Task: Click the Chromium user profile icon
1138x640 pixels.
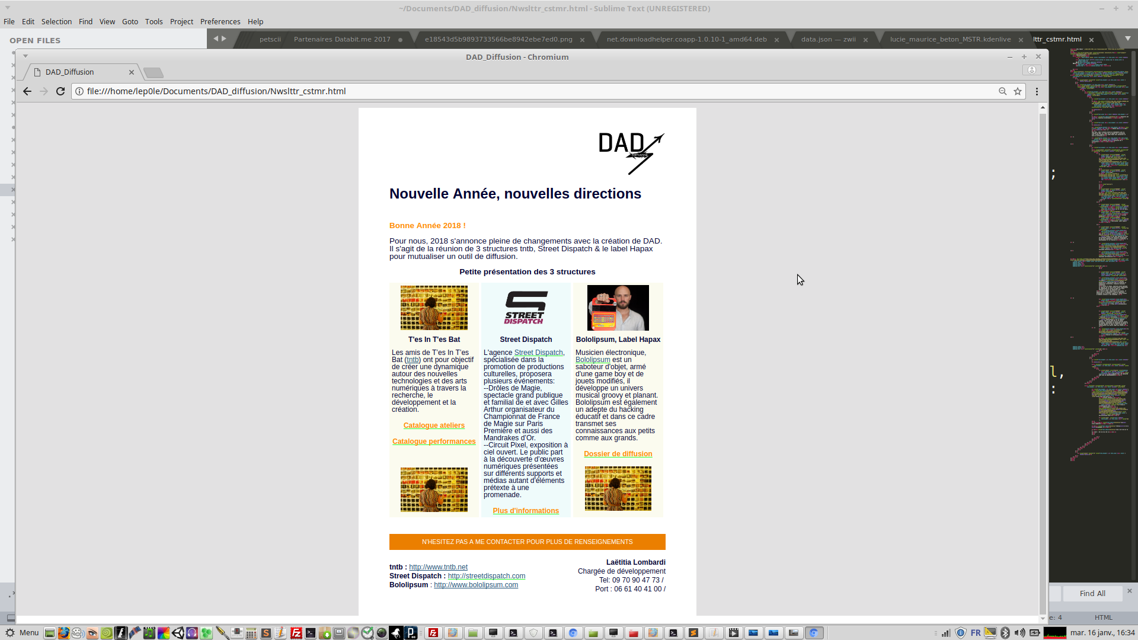Action: pos(1031,70)
